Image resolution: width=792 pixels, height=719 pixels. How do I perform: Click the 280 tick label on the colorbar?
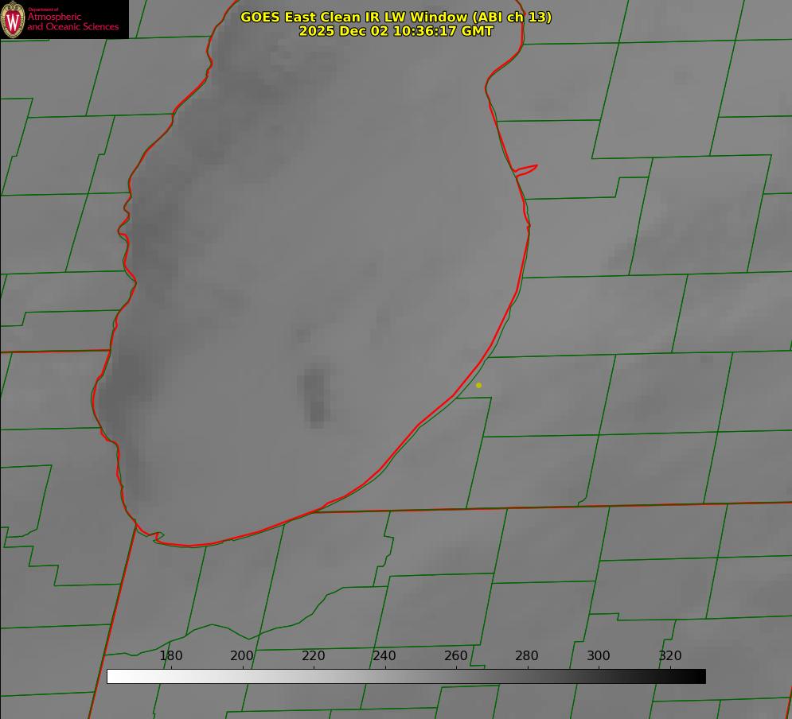(527, 655)
